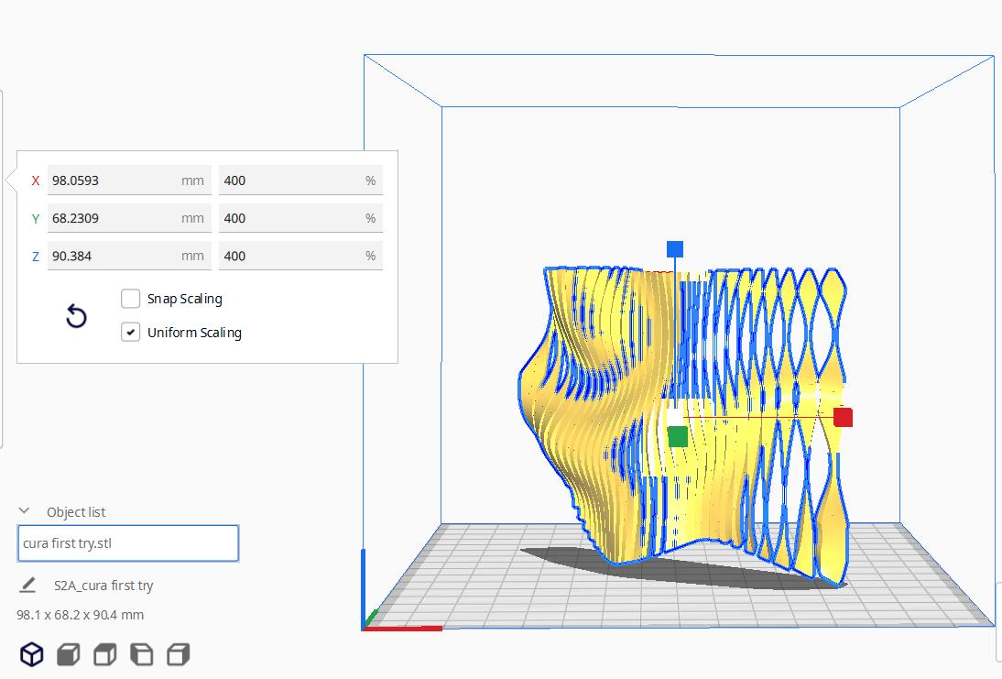
Task: Grab the red X-axis scale handle
Action: (x=843, y=418)
